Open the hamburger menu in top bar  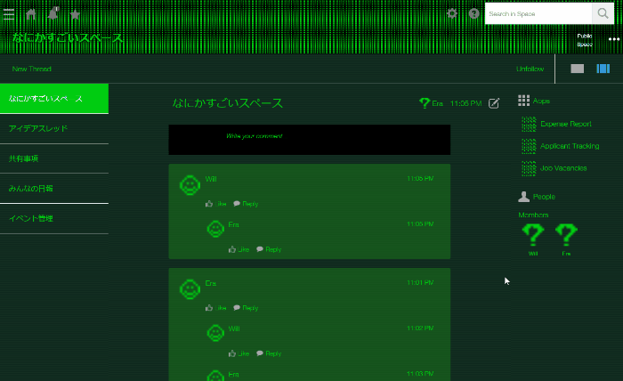pos(9,14)
